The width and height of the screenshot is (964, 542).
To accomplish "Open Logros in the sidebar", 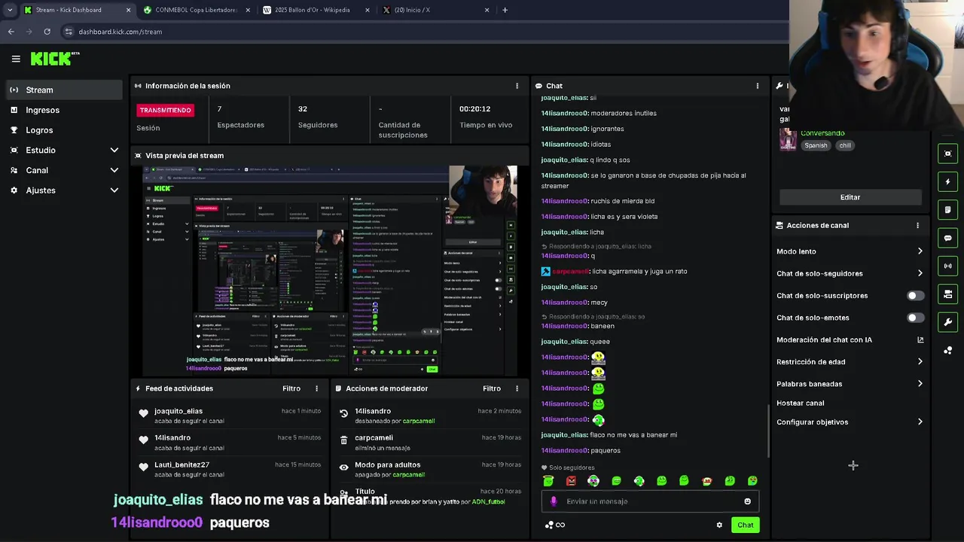I will click(64, 130).
